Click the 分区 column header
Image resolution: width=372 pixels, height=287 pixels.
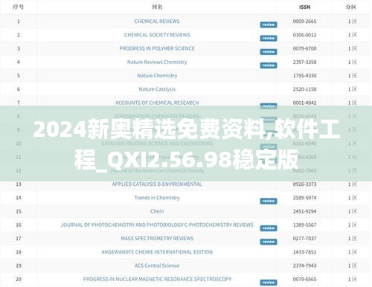pyautogui.click(x=351, y=7)
